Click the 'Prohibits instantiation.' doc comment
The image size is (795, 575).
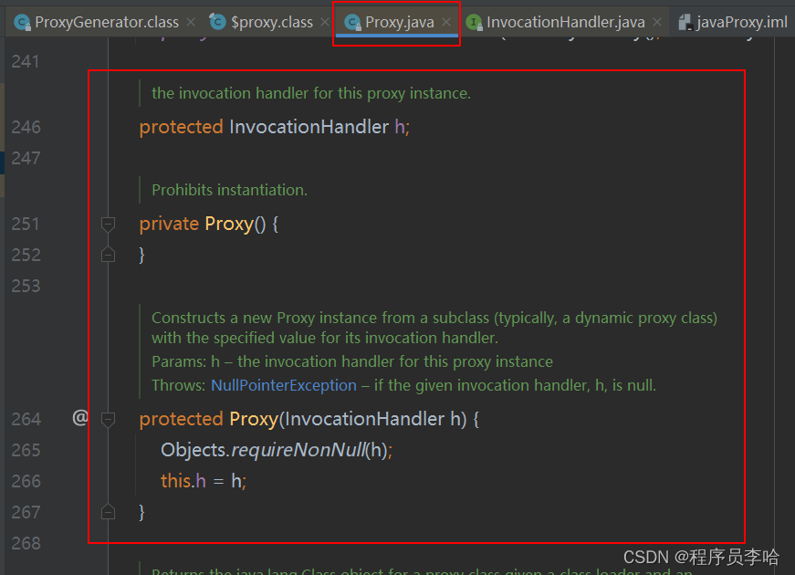click(230, 190)
